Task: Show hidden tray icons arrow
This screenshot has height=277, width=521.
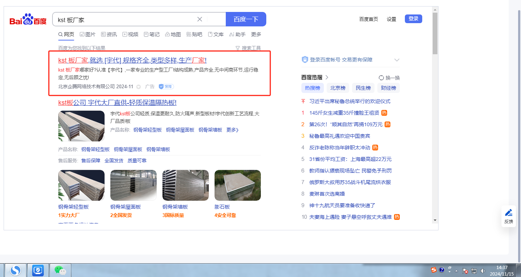Action: coord(456,271)
